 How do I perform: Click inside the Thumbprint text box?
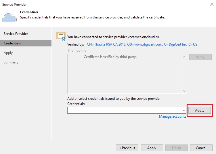[125, 74]
